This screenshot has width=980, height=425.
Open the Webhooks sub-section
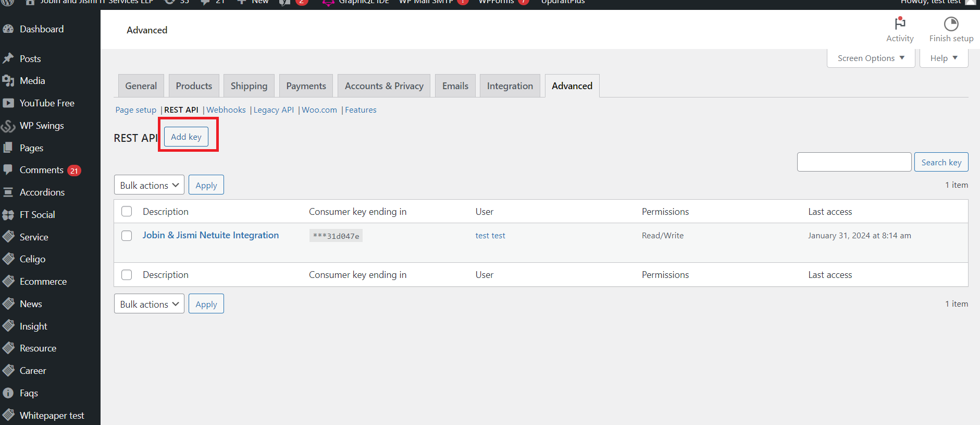point(226,110)
